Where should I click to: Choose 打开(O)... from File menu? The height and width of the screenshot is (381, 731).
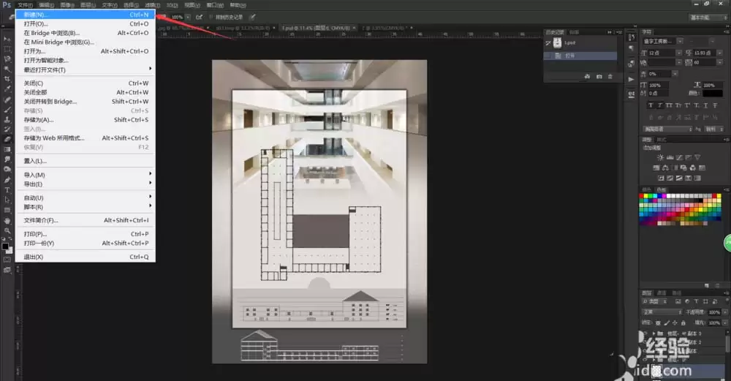pos(87,24)
